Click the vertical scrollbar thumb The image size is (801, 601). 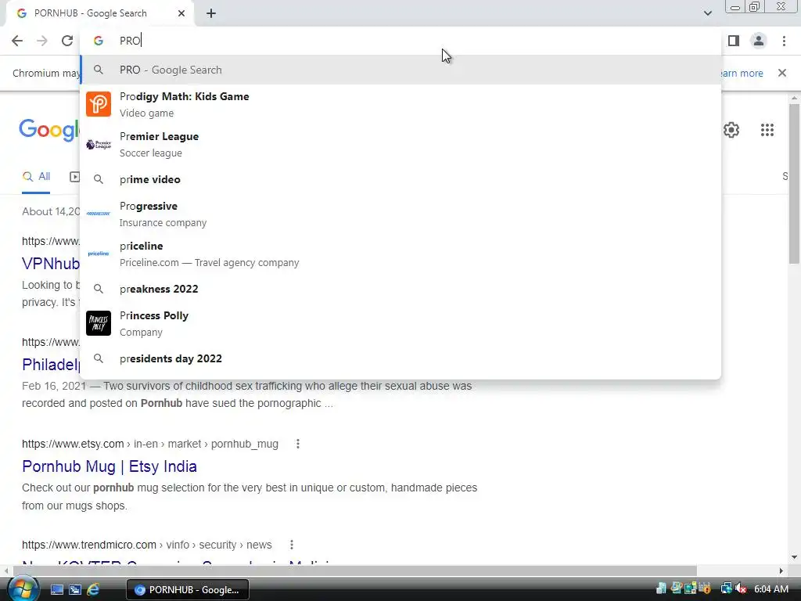pyautogui.click(x=795, y=184)
